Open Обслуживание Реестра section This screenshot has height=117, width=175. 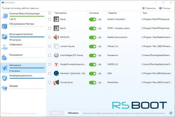[23, 26]
